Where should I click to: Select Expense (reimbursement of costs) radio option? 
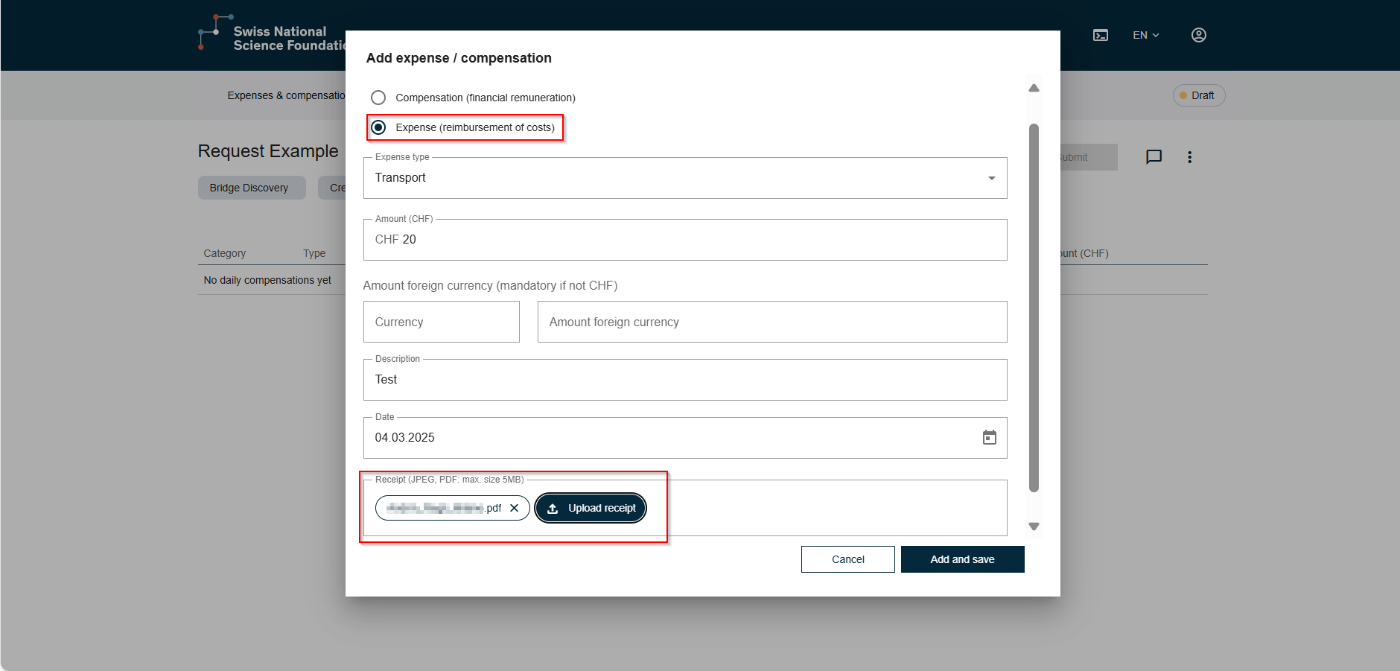pos(378,127)
